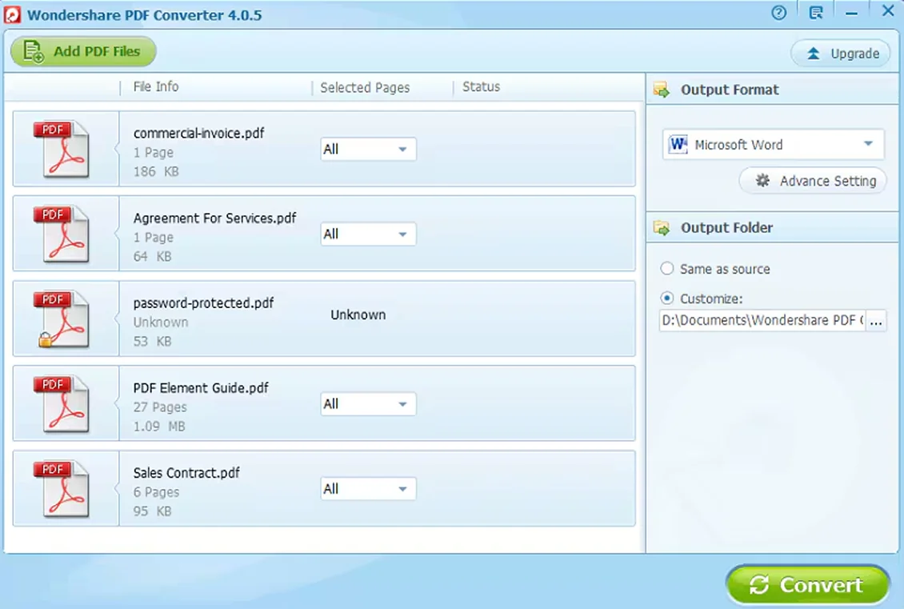Click the commercial-invoice.pdf file name
This screenshot has height=609, width=904.
(x=199, y=133)
